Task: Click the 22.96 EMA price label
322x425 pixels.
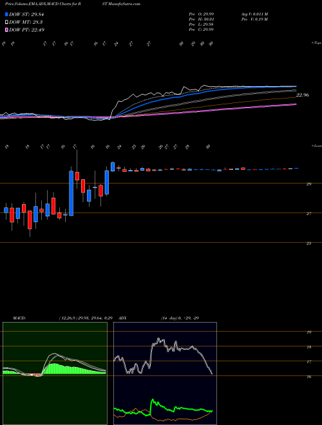Action: [303, 95]
